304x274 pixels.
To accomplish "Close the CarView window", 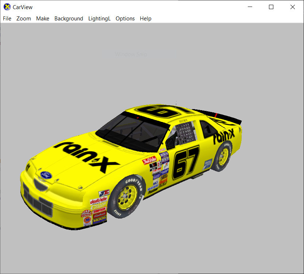I will pyautogui.click(x=292, y=7).
